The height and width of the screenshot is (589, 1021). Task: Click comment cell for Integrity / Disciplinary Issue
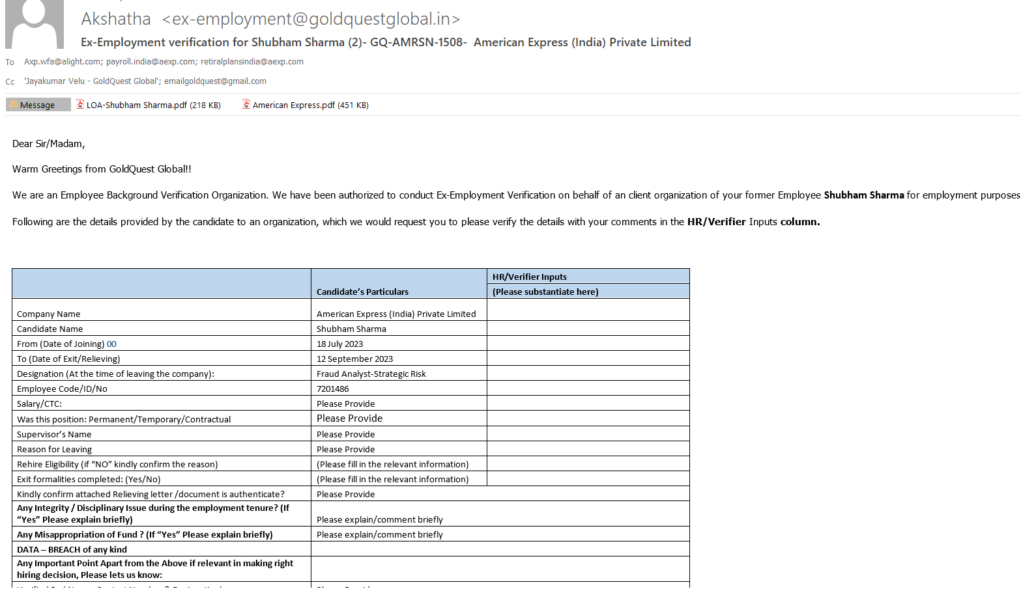[500, 514]
